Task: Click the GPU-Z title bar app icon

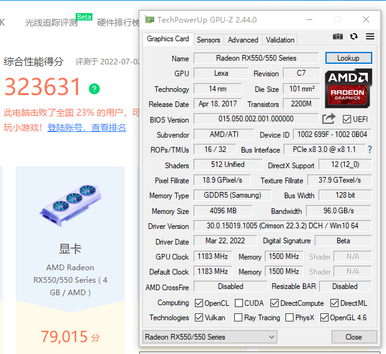Action: coord(149,19)
